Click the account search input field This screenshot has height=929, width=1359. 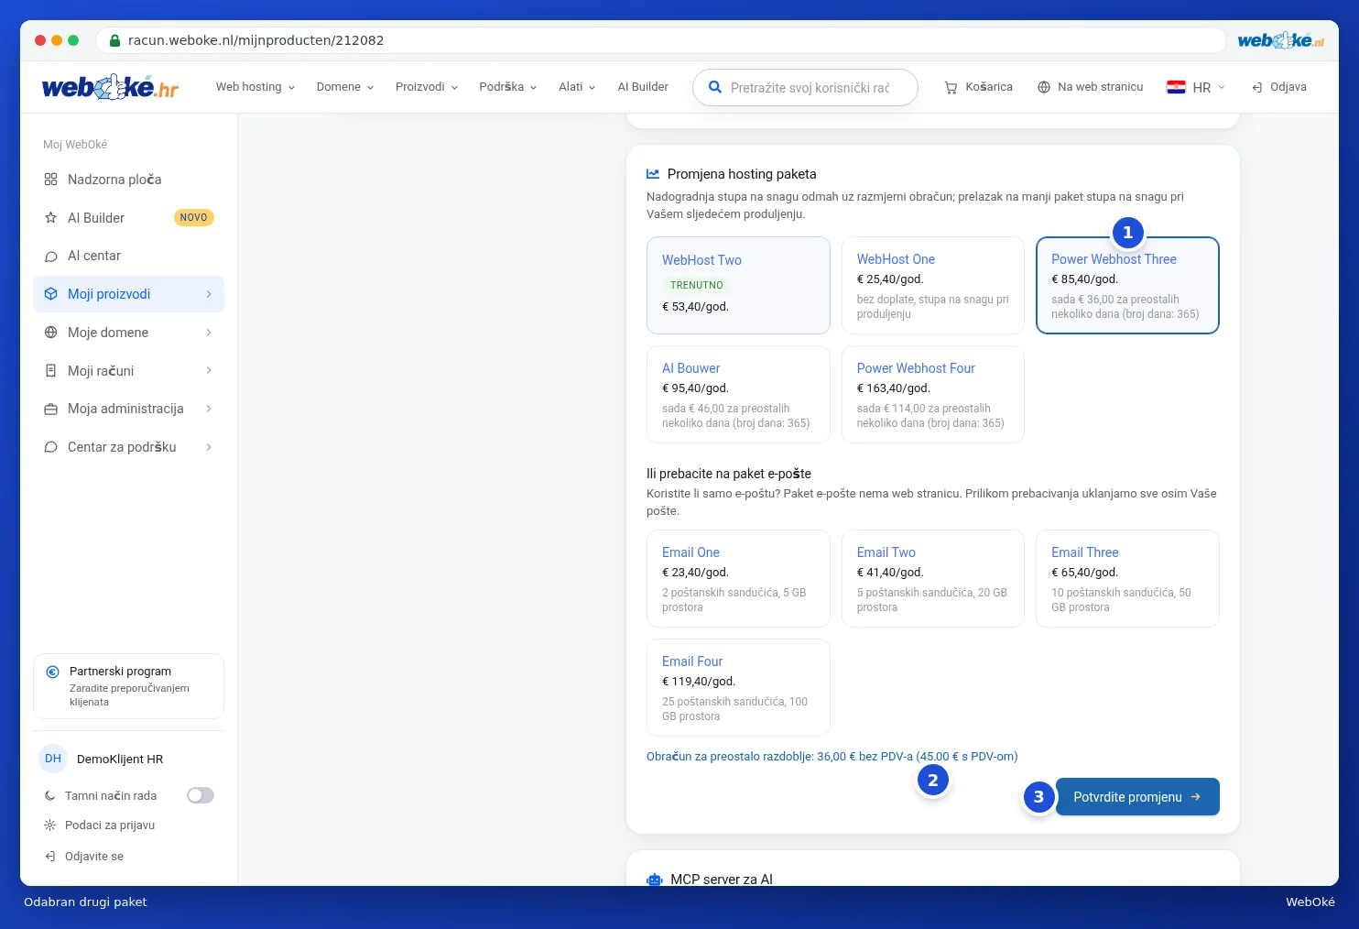tap(805, 88)
